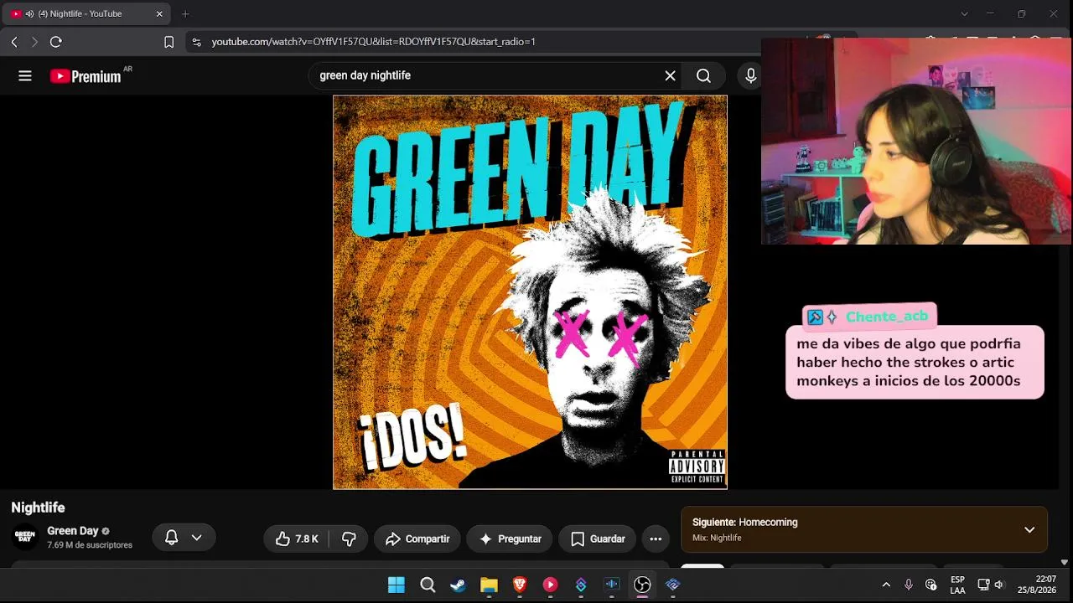Reload the YouTube page
This screenshot has height=603, width=1073.
pos(56,42)
